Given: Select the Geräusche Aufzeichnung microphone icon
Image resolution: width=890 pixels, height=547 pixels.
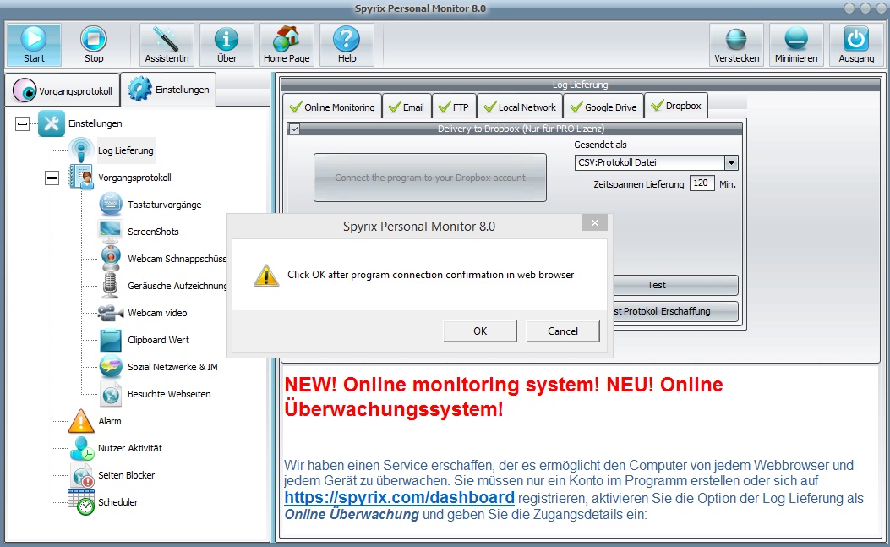Looking at the screenshot, I should coord(110,286).
